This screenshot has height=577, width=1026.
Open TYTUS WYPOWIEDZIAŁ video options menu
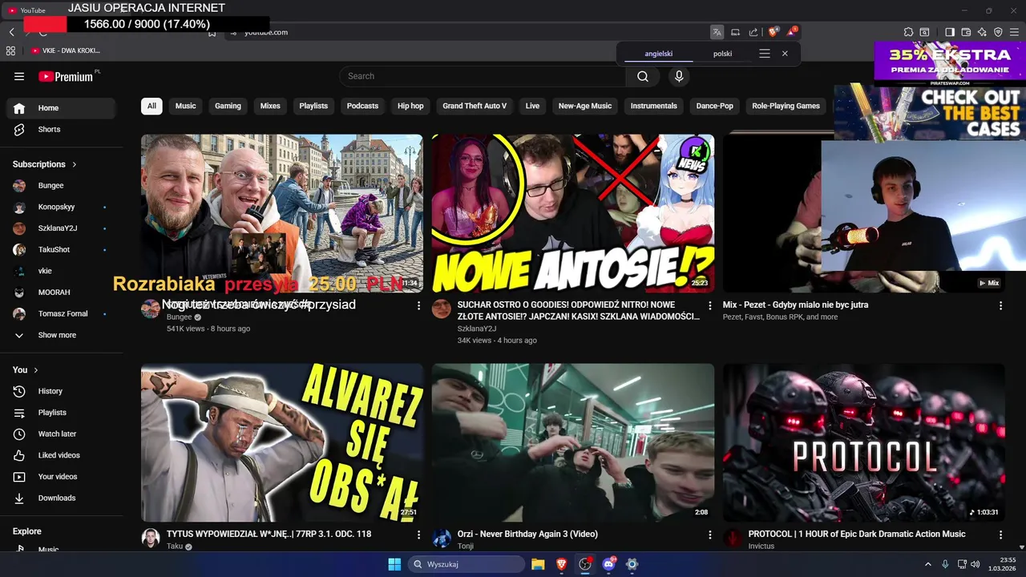(418, 535)
